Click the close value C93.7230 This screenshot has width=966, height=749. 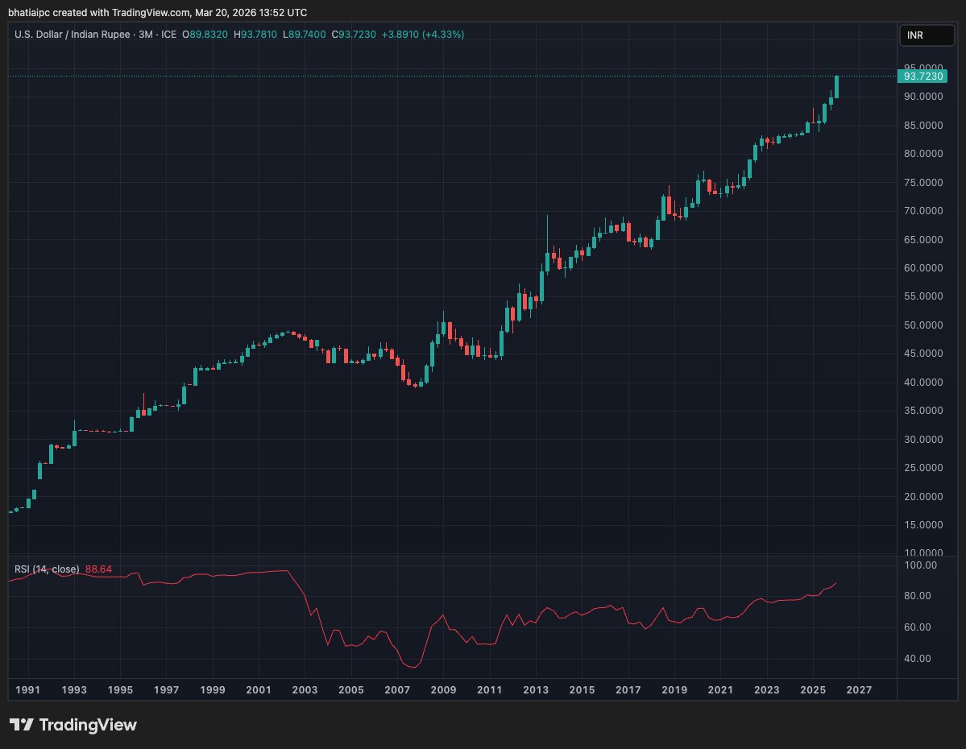point(354,35)
